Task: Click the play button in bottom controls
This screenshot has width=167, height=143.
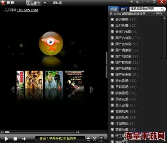Action: click(x=6, y=139)
